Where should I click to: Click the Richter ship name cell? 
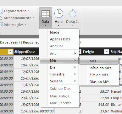(x=116, y=105)
